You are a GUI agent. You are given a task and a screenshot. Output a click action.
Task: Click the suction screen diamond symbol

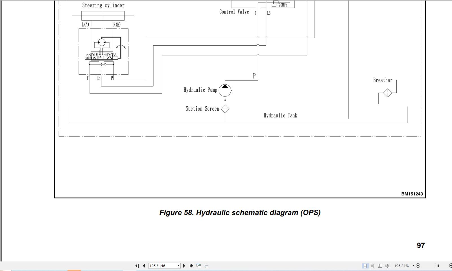pyautogui.click(x=225, y=109)
